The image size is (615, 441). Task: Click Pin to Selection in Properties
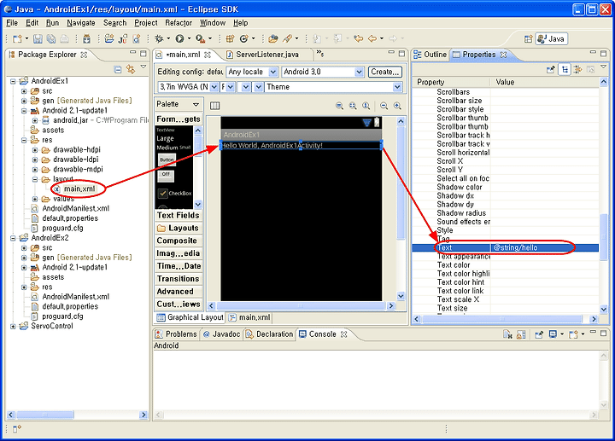click(551, 70)
